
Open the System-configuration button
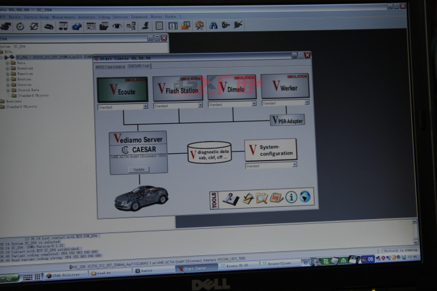270,150
